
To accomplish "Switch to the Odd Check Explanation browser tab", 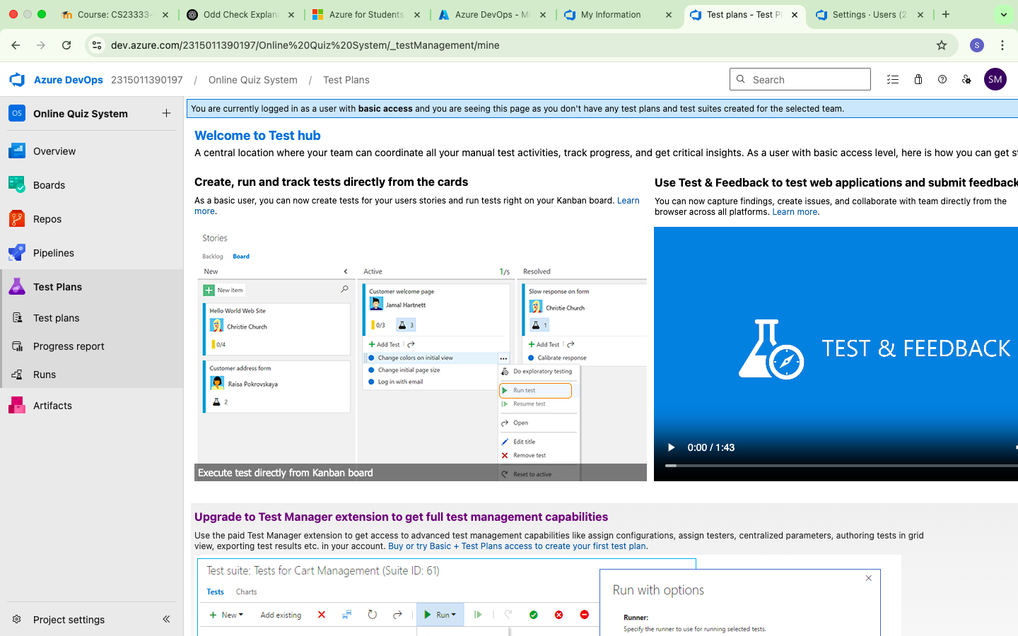I will pos(240,14).
